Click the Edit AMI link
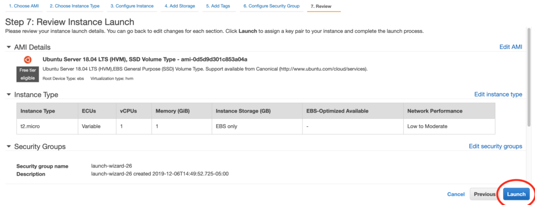This screenshot has width=535, height=205. click(510, 47)
